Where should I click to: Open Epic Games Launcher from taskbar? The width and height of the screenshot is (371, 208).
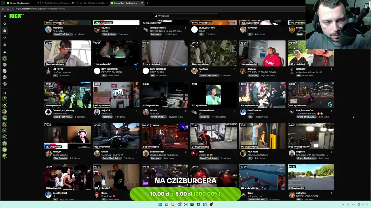(192, 205)
